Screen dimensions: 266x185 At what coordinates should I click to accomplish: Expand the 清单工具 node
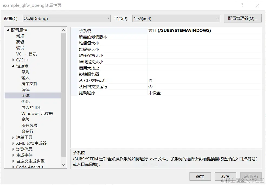pos(13,137)
